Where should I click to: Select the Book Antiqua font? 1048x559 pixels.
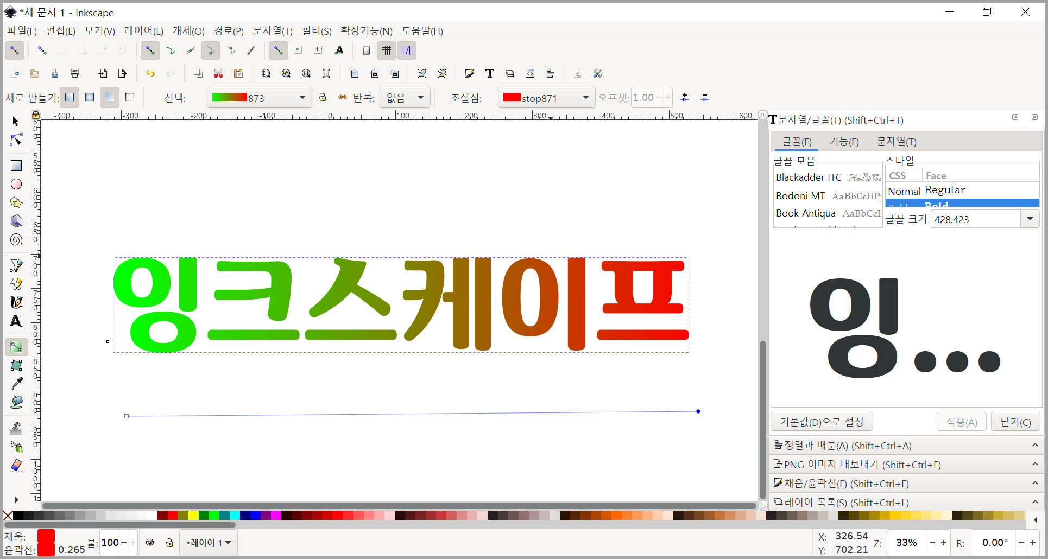coord(828,213)
